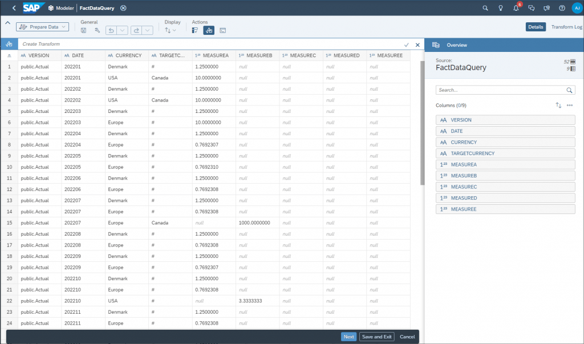
Task: Open the console icon under Actions
Action: (223, 31)
